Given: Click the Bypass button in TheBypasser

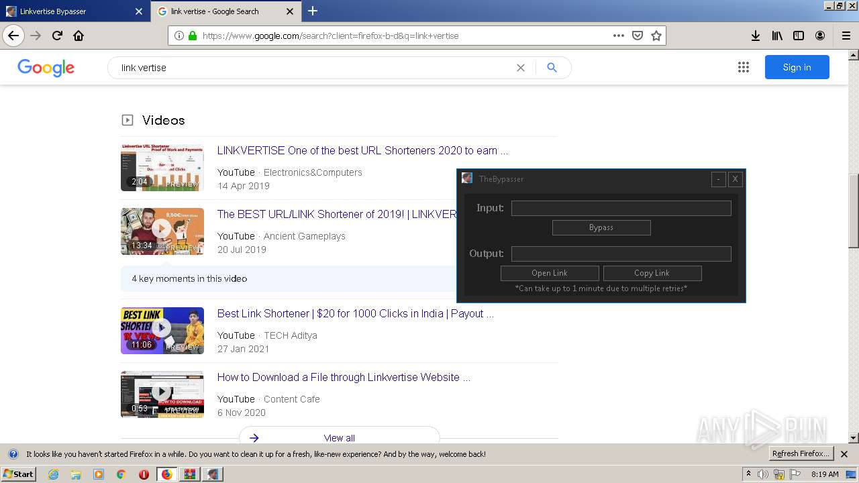Looking at the screenshot, I should (x=601, y=227).
